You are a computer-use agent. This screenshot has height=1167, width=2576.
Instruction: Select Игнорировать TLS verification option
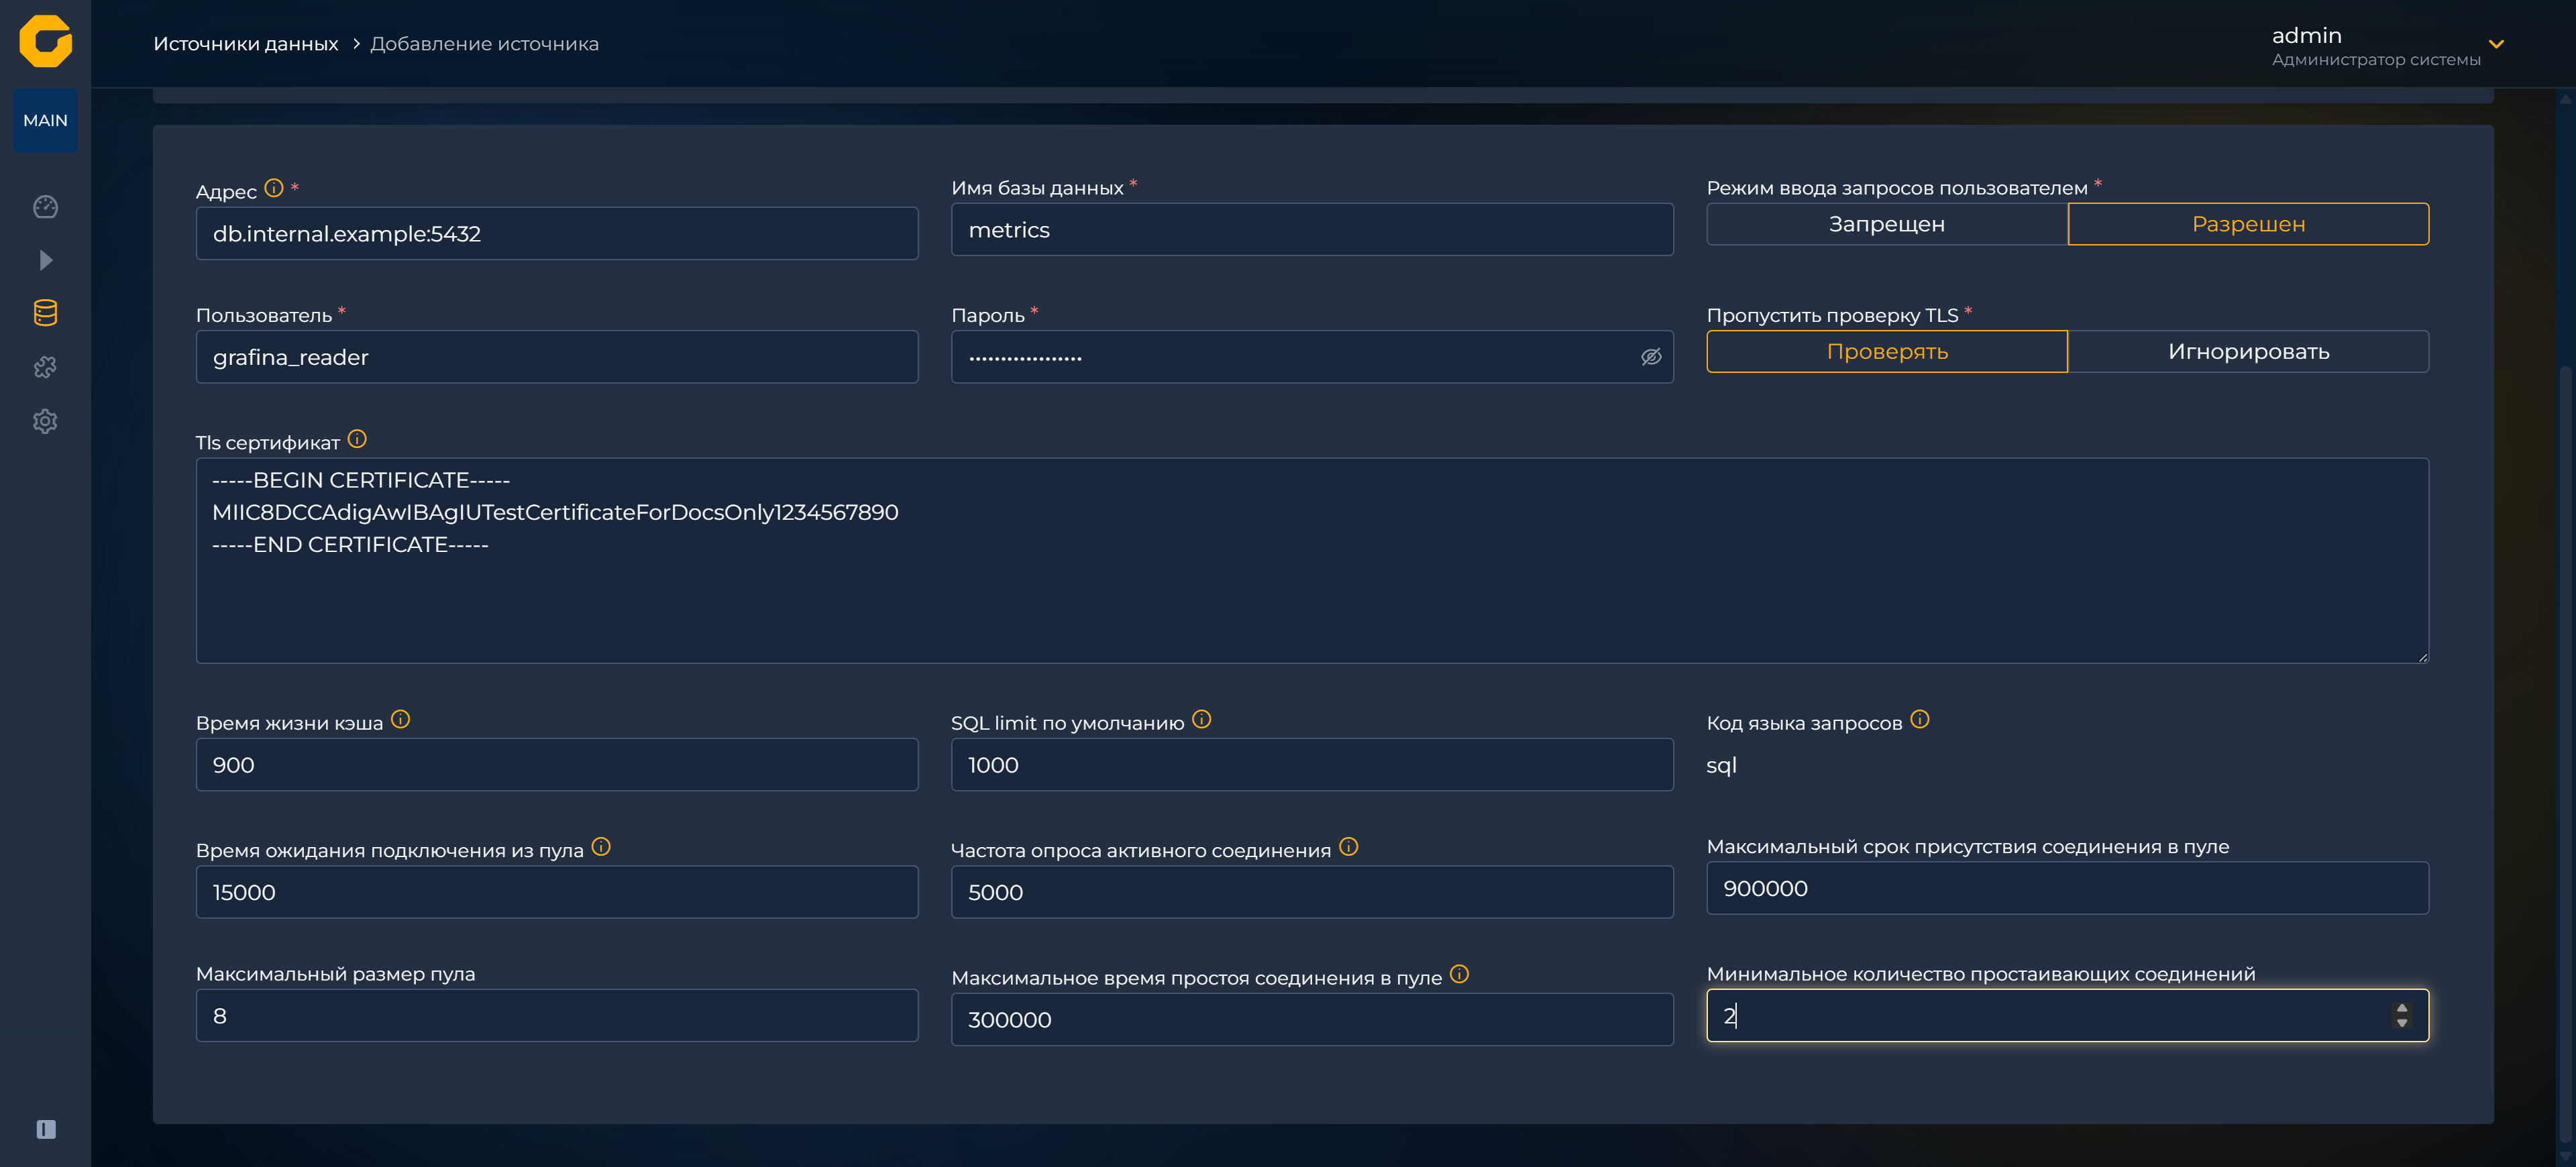click(x=2248, y=351)
